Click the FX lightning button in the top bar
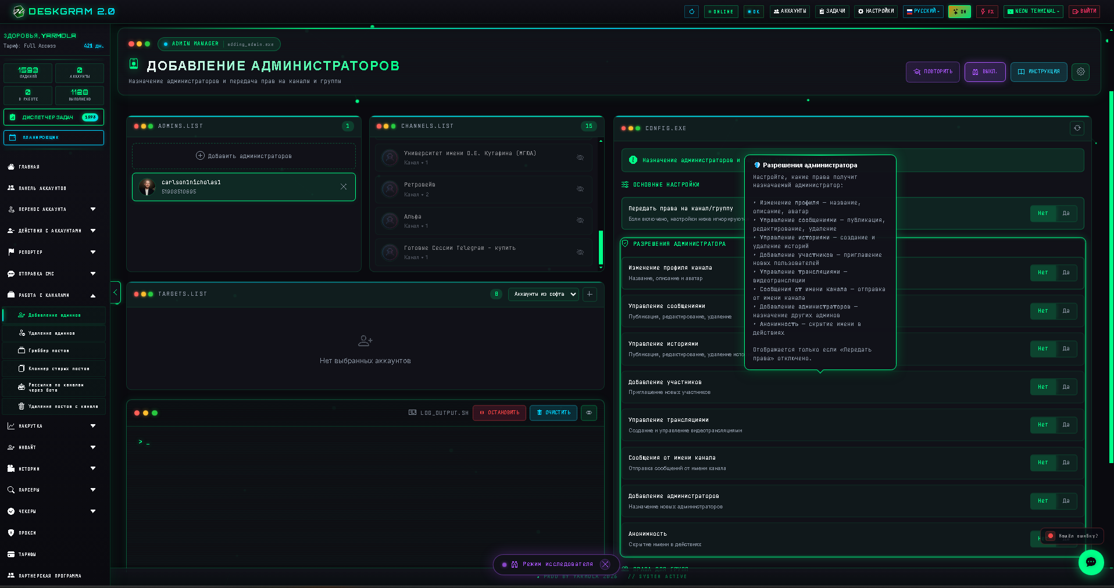The width and height of the screenshot is (1114, 588). click(987, 11)
